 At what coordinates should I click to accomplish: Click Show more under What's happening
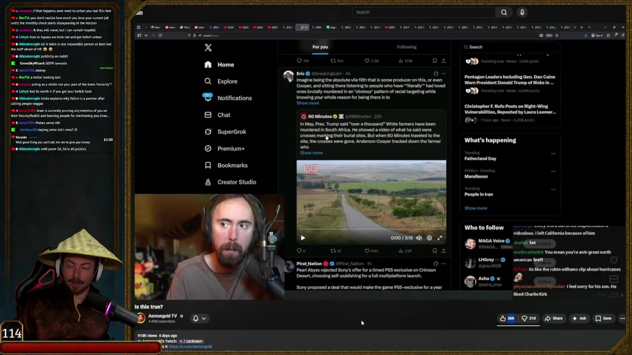[475, 208]
